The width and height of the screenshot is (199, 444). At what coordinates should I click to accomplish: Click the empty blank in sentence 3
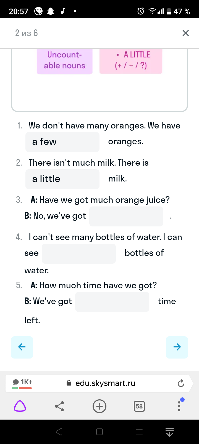point(126,216)
